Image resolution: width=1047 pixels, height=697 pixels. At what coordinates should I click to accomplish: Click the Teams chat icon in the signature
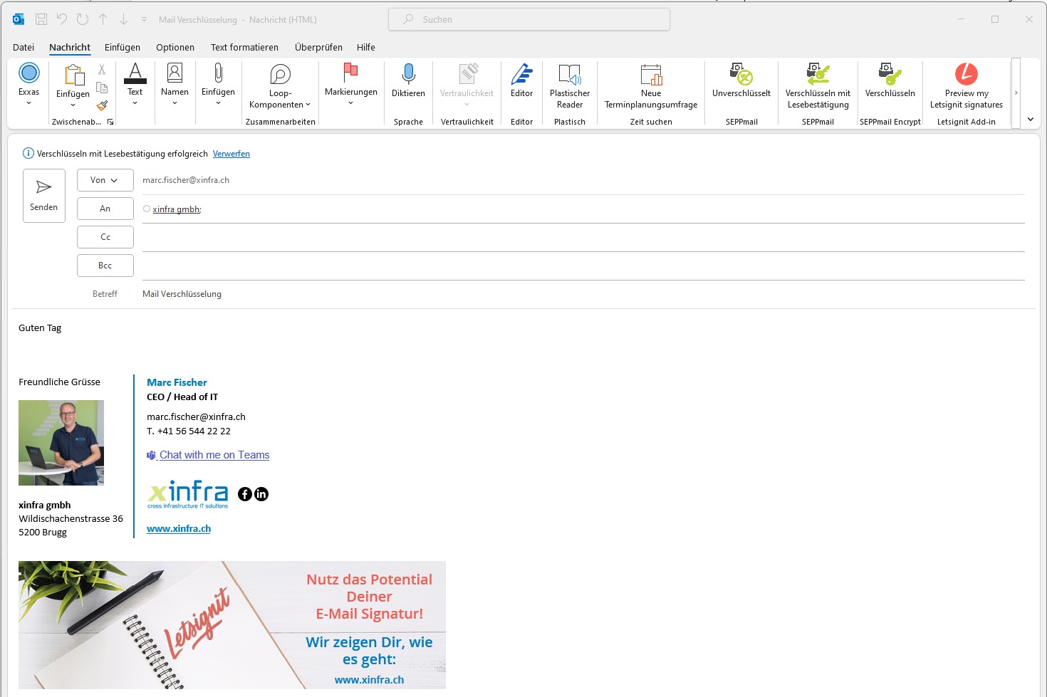(150, 455)
